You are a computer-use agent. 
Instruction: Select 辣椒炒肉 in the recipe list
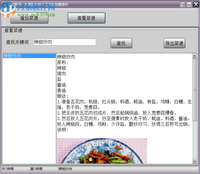(29, 56)
